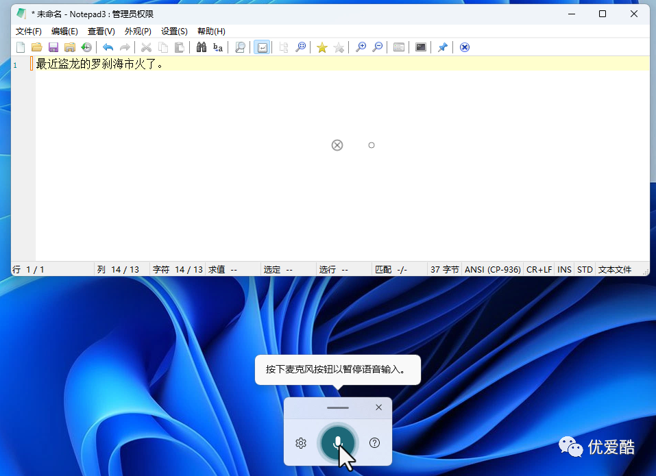
Task: Click line number 1 in the margin
Action: [16, 65]
